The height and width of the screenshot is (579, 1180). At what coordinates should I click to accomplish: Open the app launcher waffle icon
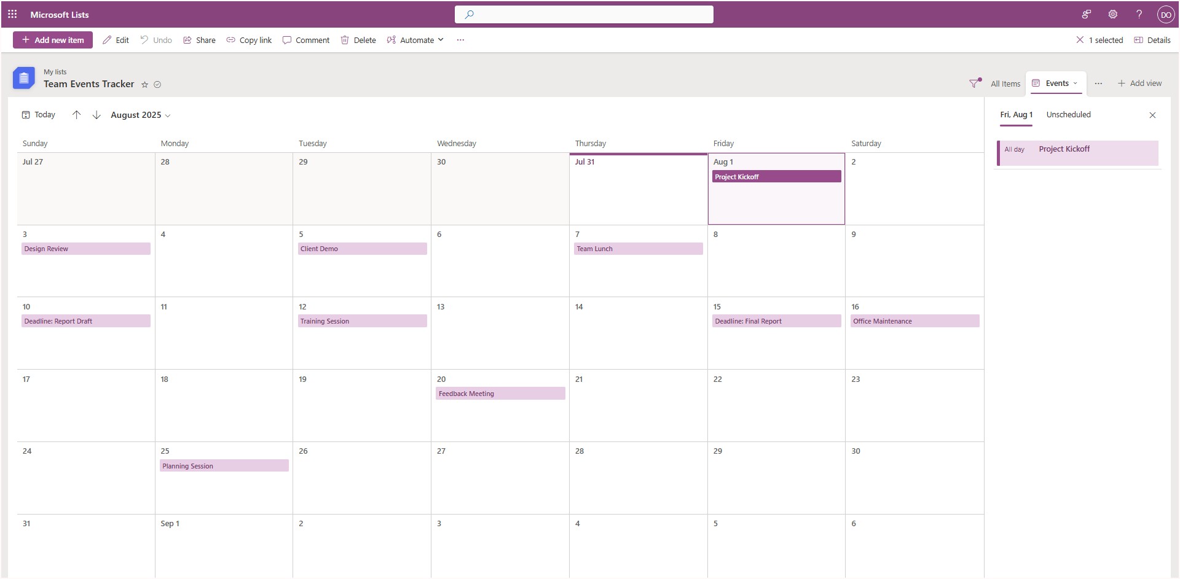[12, 14]
